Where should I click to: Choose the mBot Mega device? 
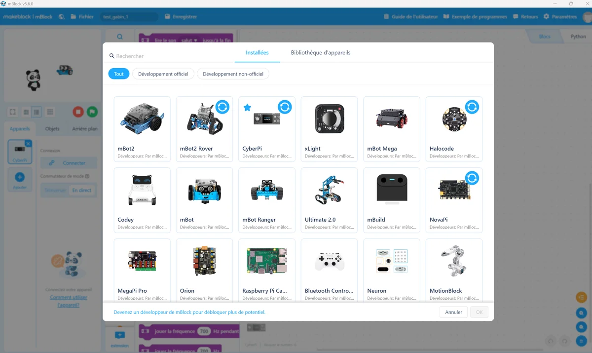point(392,129)
